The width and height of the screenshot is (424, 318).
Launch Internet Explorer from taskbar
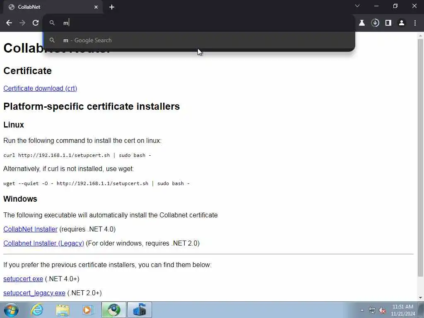tap(37, 310)
